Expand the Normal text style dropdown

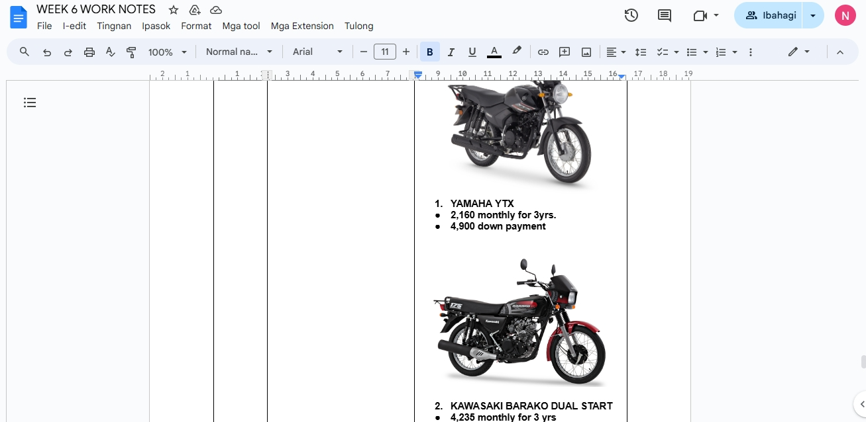(239, 52)
